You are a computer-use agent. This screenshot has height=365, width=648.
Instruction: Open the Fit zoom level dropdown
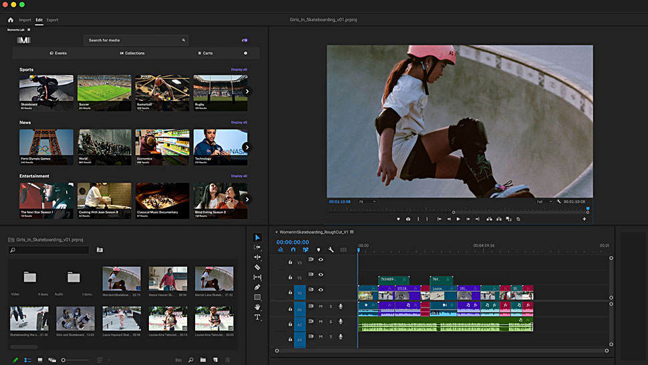tap(367, 201)
